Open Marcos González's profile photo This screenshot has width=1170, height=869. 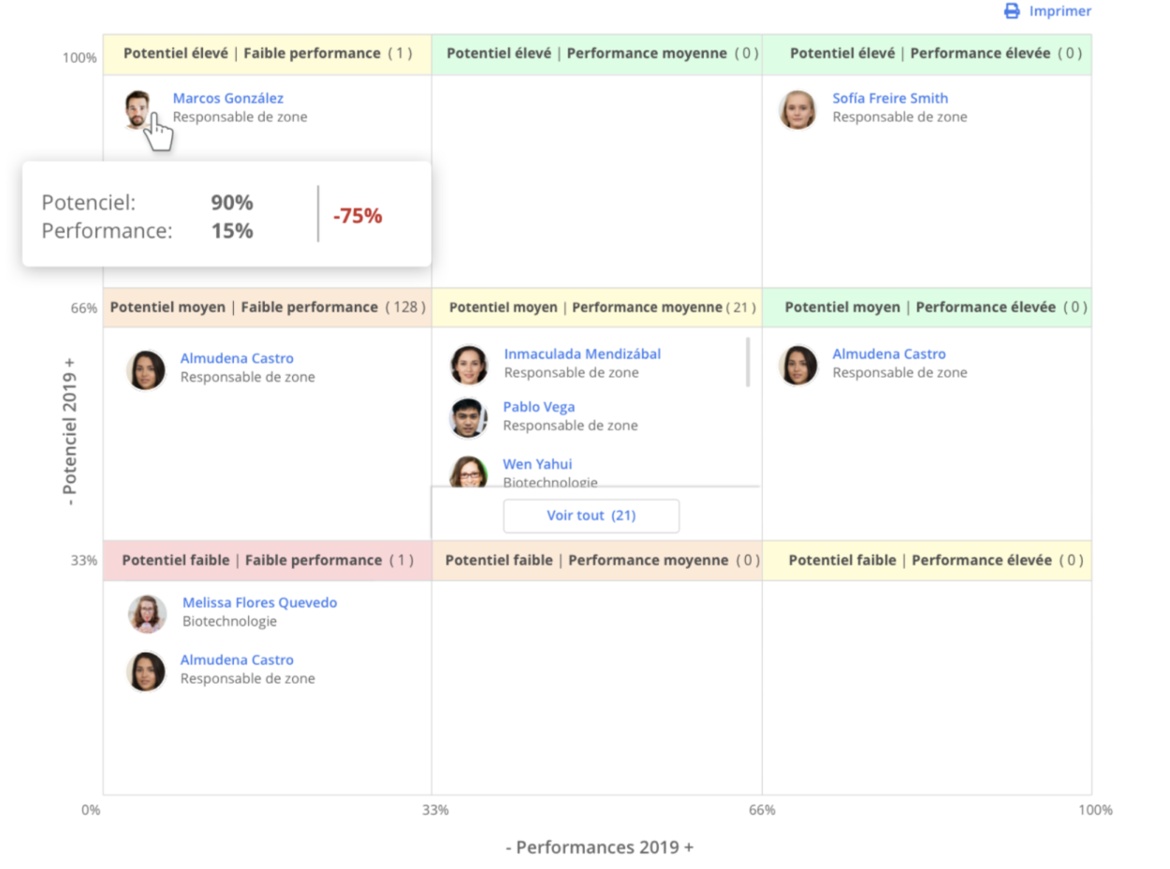coord(137,108)
